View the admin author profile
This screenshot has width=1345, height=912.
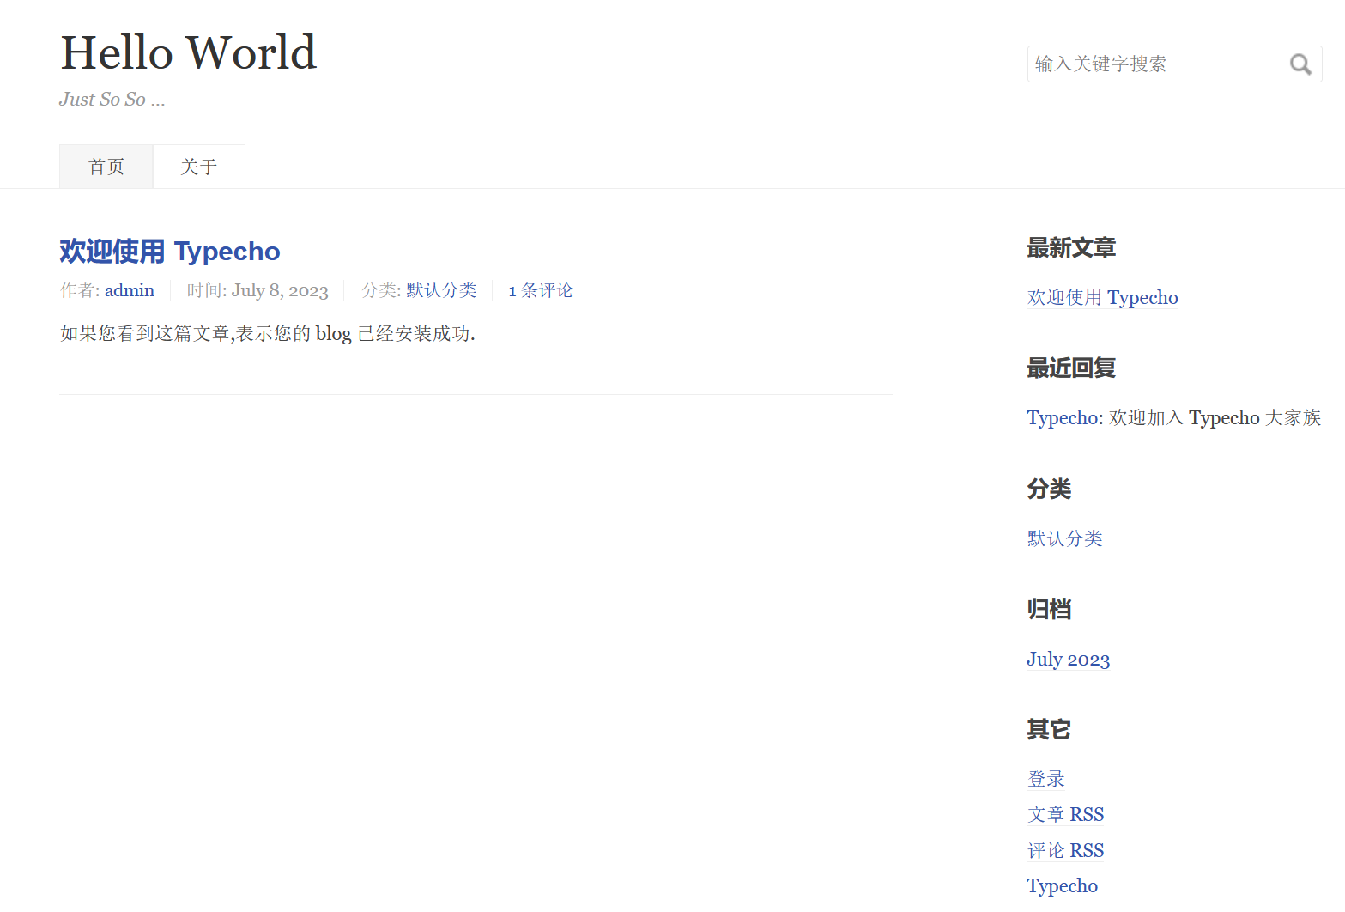(129, 290)
